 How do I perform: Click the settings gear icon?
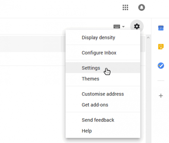pos(137,26)
